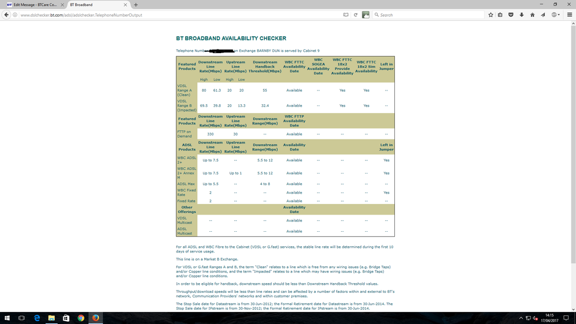Click the taskbar clock showing 14:15
The image size is (576, 324).
click(549, 318)
